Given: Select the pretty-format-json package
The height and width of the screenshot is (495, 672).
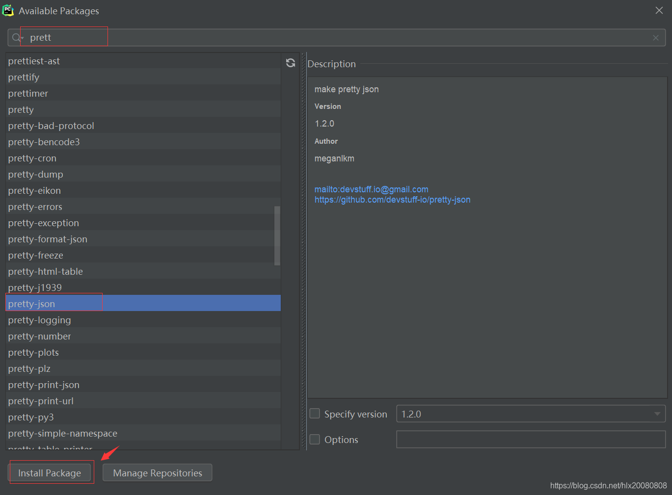Looking at the screenshot, I should (x=143, y=239).
